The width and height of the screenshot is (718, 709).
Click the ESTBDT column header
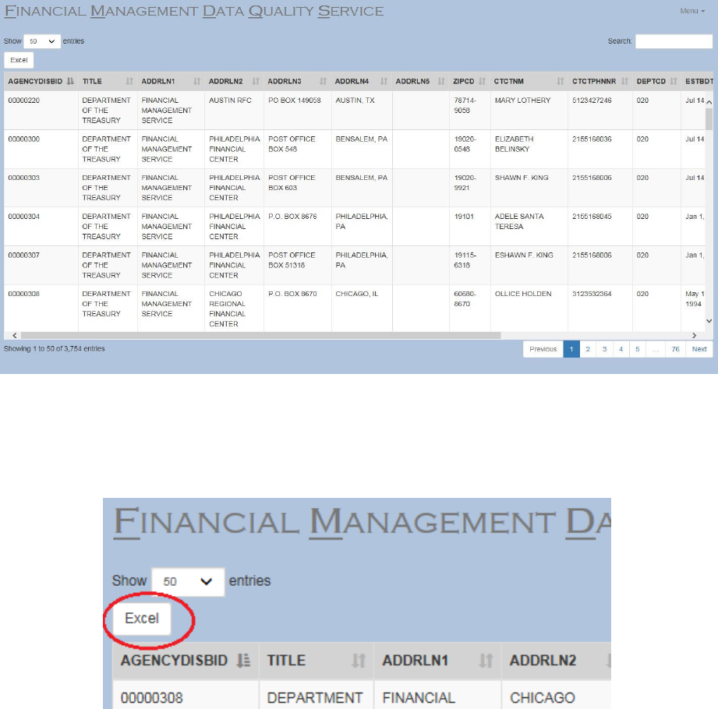tap(699, 81)
